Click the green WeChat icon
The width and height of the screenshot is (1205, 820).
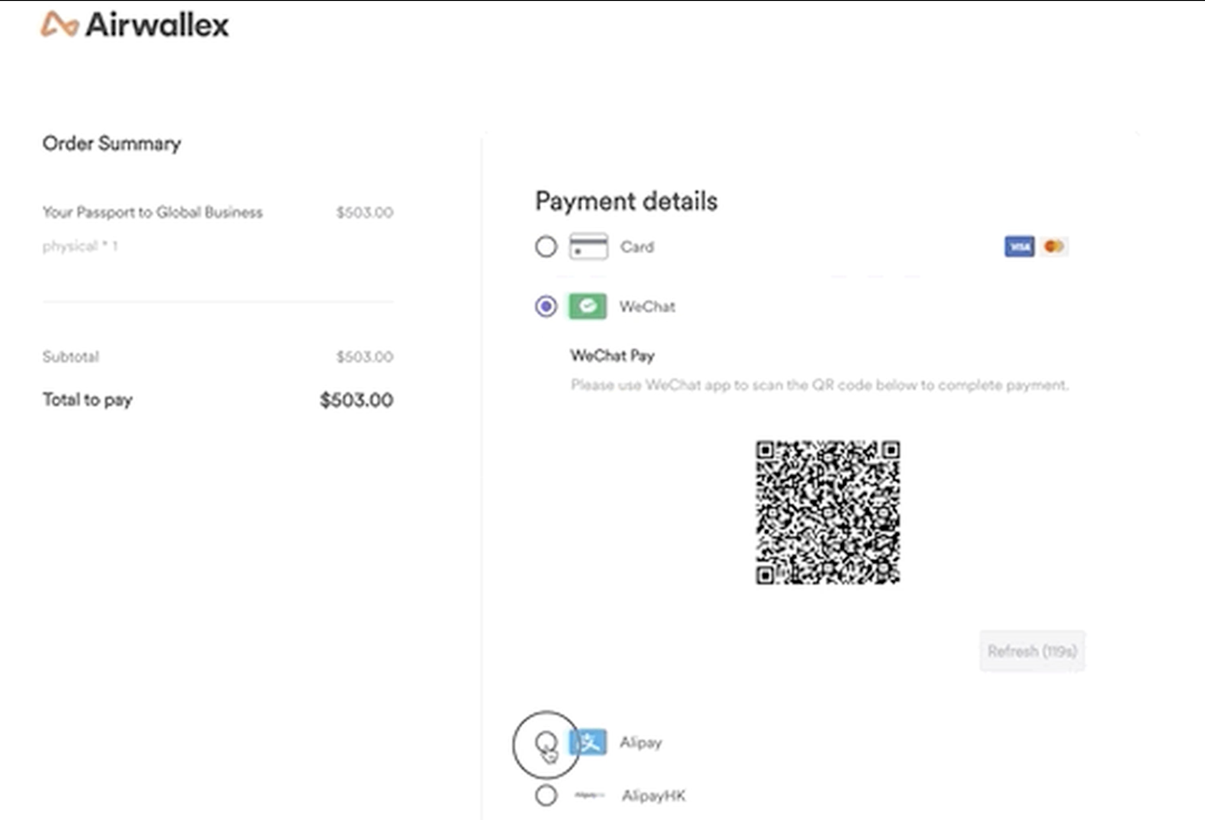pos(587,306)
